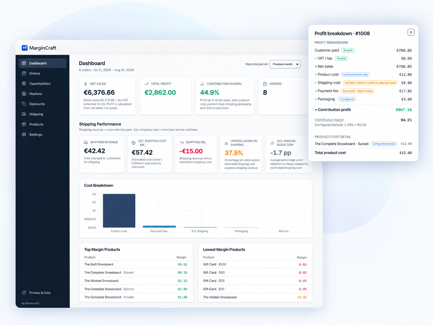The width and height of the screenshot is (433, 325).
Task: Click the 'Total product cost' label
Action: click(330, 153)
